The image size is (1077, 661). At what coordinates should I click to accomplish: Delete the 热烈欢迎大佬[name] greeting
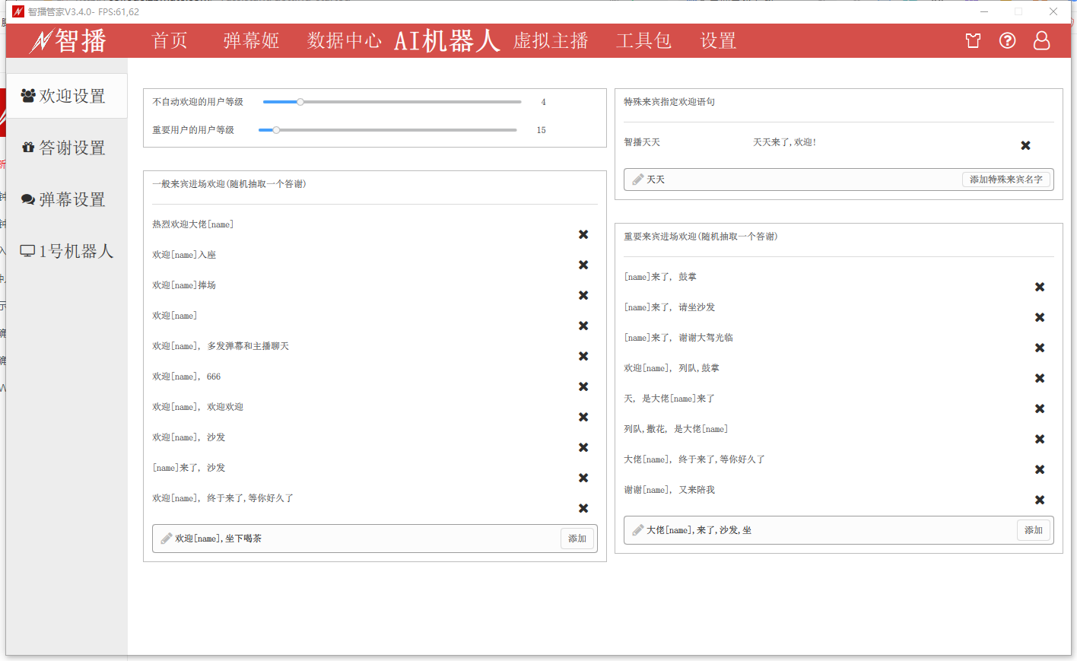pos(583,234)
